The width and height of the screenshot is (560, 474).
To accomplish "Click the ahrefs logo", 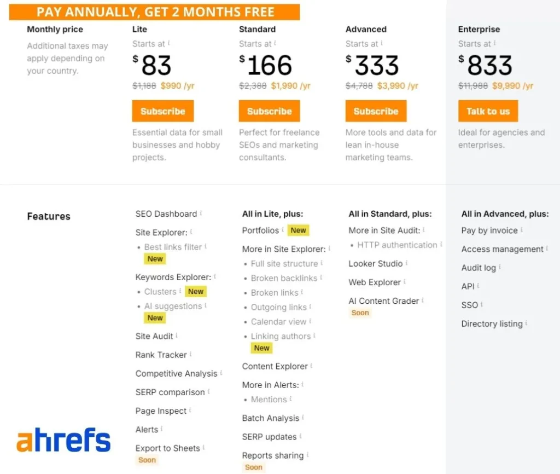I will pos(63,441).
